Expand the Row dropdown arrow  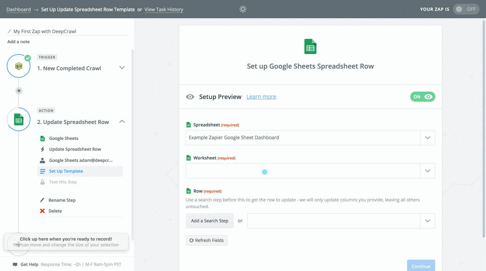click(x=427, y=221)
